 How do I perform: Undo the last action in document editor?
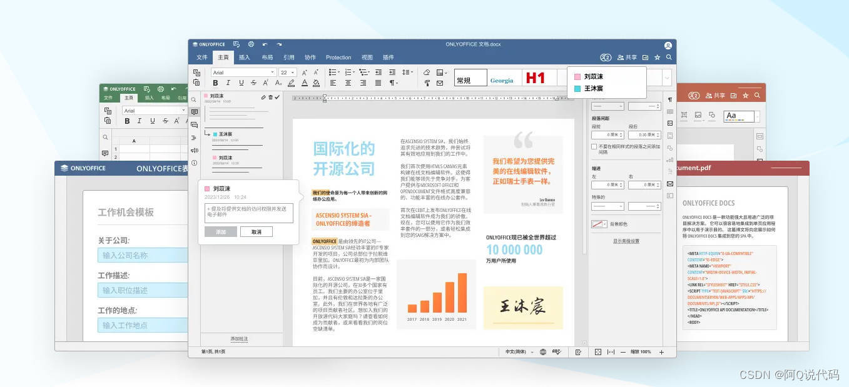point(265,44)
